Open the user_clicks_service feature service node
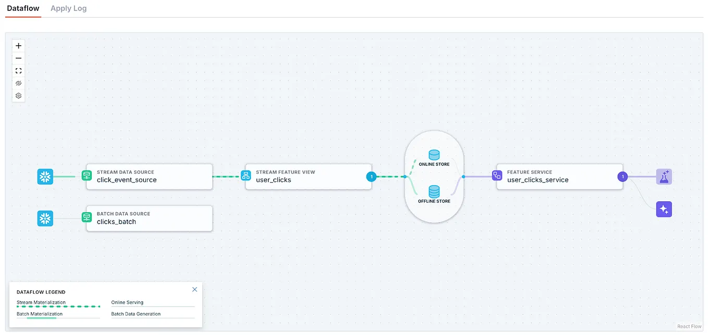The height and width of the screenshot is (335, 708). [559, 177]
